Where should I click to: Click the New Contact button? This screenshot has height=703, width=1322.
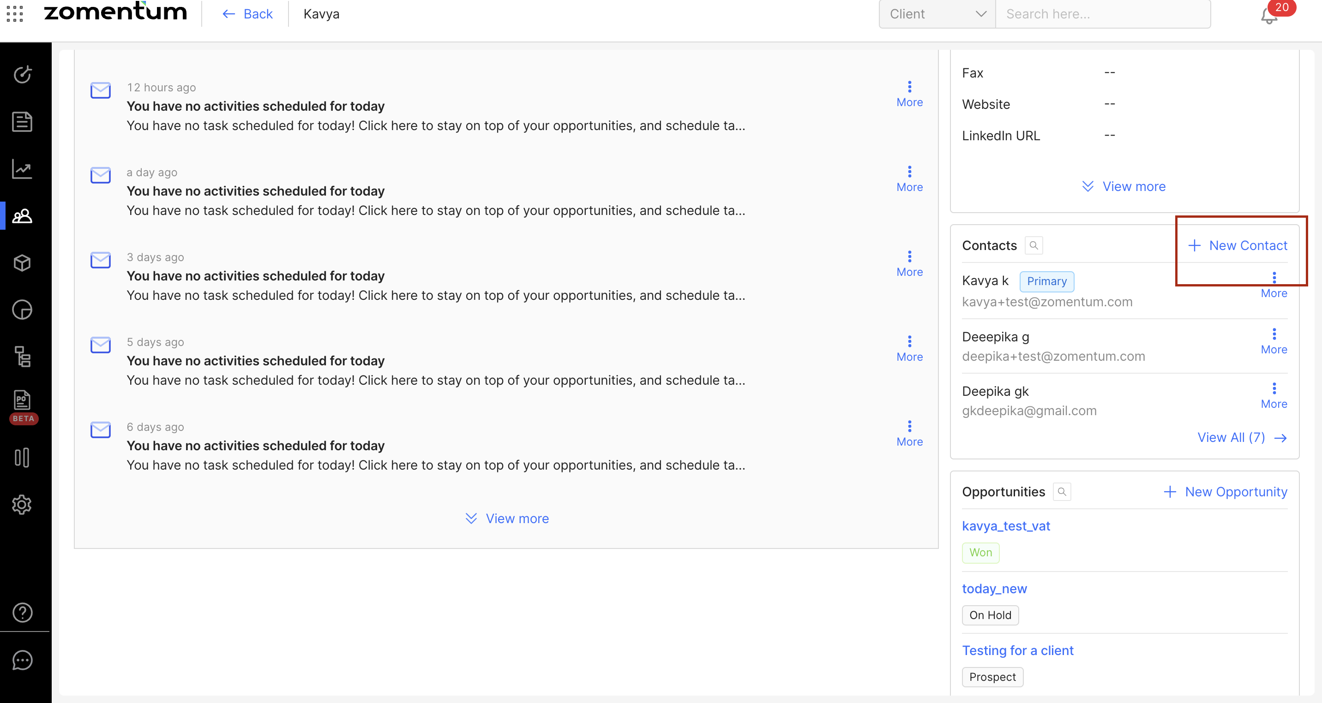(1238, 245)
